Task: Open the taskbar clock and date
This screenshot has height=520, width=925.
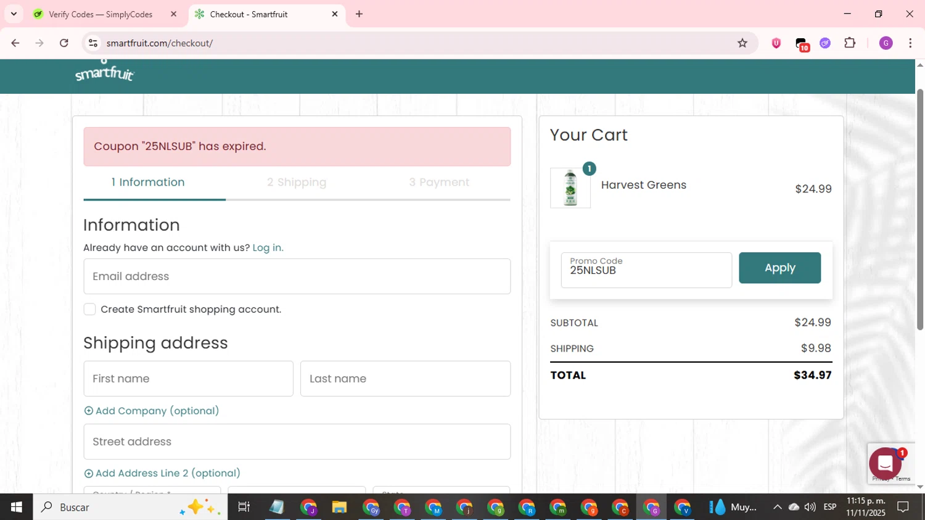Action: click(866, 507)
